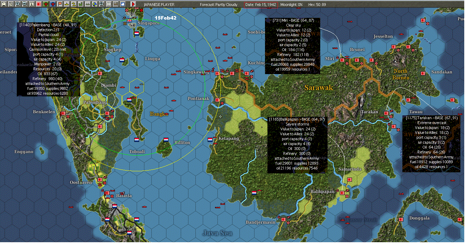
Task: Open the orange flag bases toolbar icon
Action: click(x=60, y=4)
